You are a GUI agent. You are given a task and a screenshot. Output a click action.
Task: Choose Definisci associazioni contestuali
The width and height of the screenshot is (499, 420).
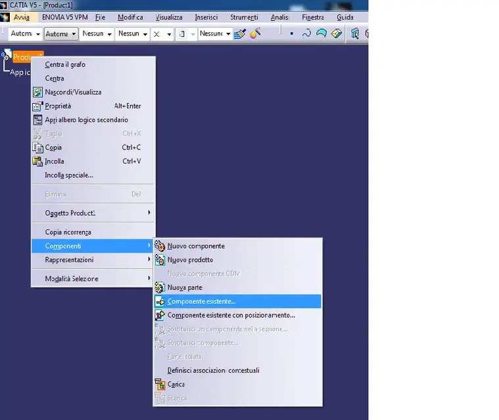238,370
